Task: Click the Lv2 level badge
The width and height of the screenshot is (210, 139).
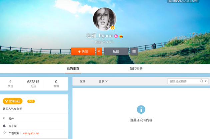Action: click(31, 101)
